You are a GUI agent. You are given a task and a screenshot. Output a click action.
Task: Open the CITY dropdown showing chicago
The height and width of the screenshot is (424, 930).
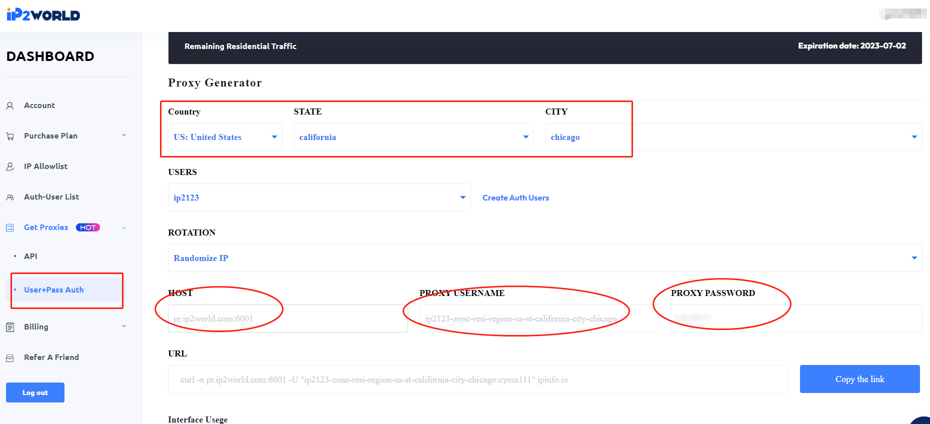733,137
